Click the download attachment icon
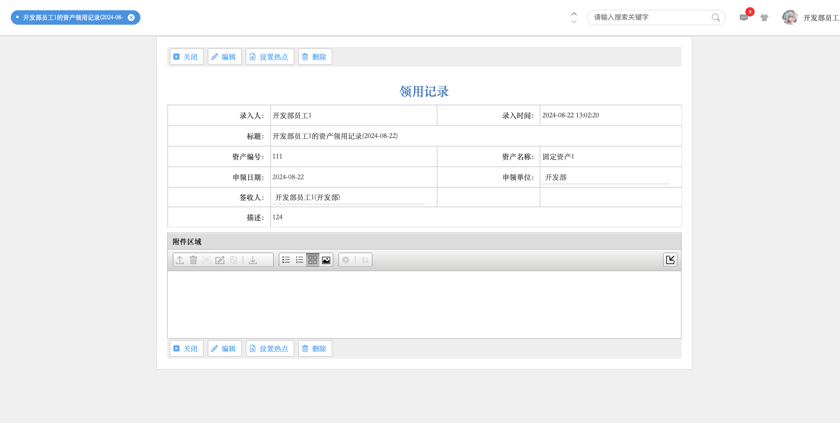 pos(253,260)
